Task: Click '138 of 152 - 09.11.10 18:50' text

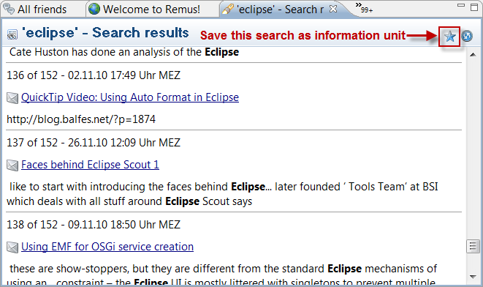Action: pyautogui.click(x=94, y=225)
